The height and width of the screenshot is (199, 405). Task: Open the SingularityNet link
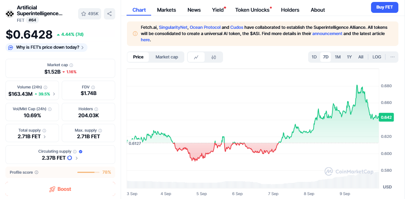point(173,27)
